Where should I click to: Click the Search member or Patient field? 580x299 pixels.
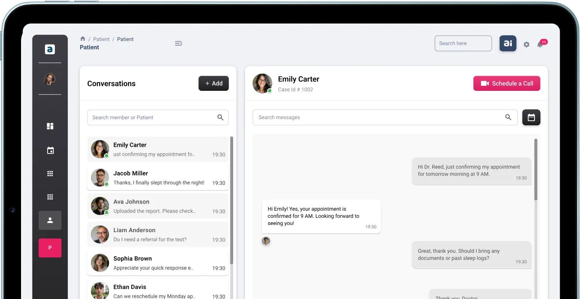[x=158, y=117]
